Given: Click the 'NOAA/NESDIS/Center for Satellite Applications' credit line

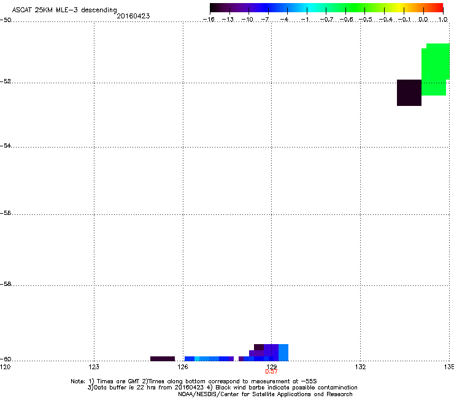Looking at the screenshot, I should (x=265, y=394).
